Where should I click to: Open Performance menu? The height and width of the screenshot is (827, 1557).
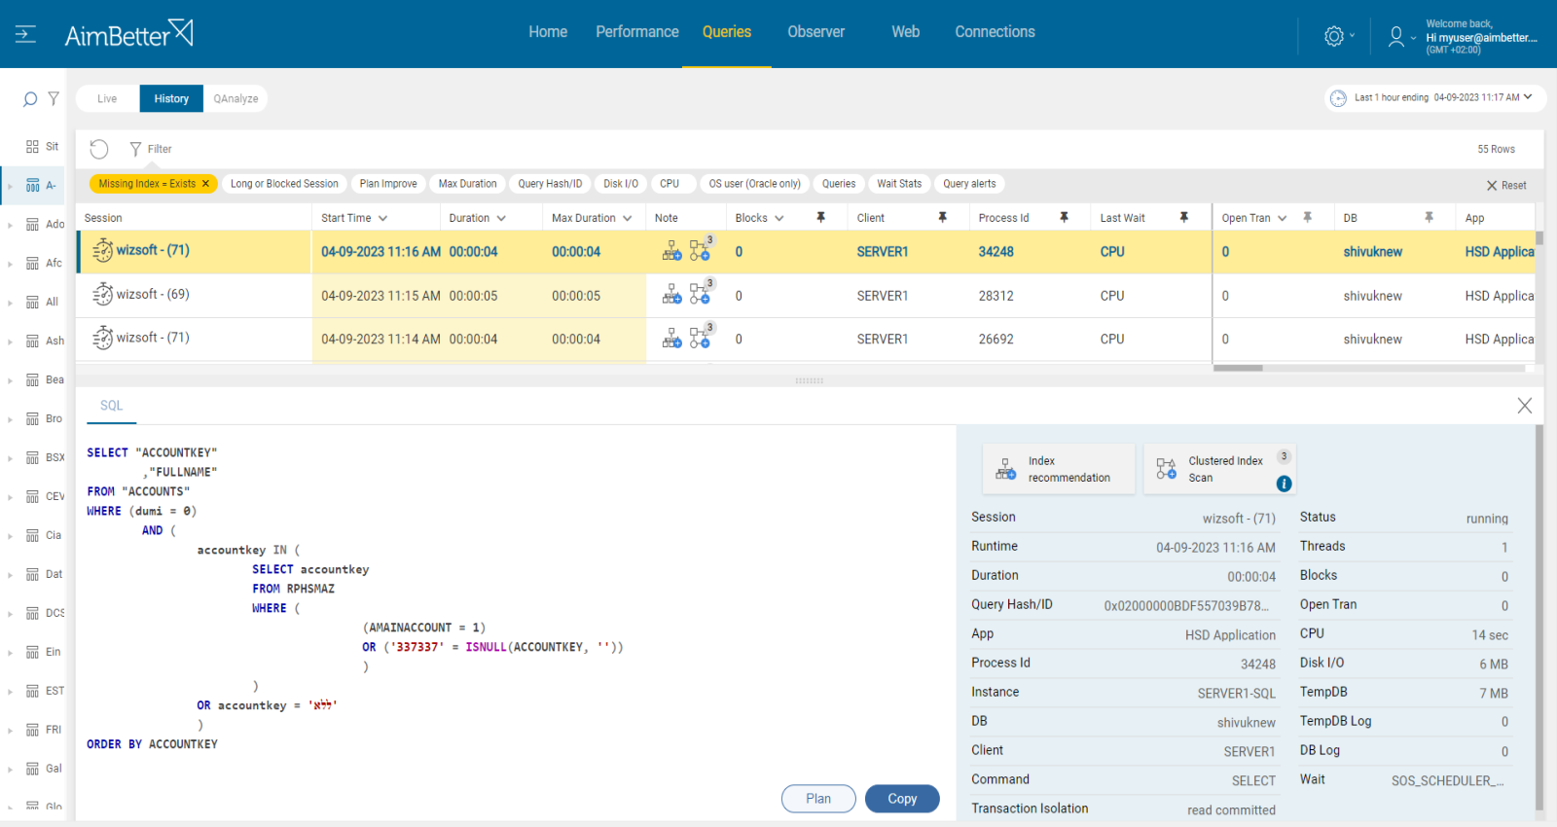coord(637,32)
